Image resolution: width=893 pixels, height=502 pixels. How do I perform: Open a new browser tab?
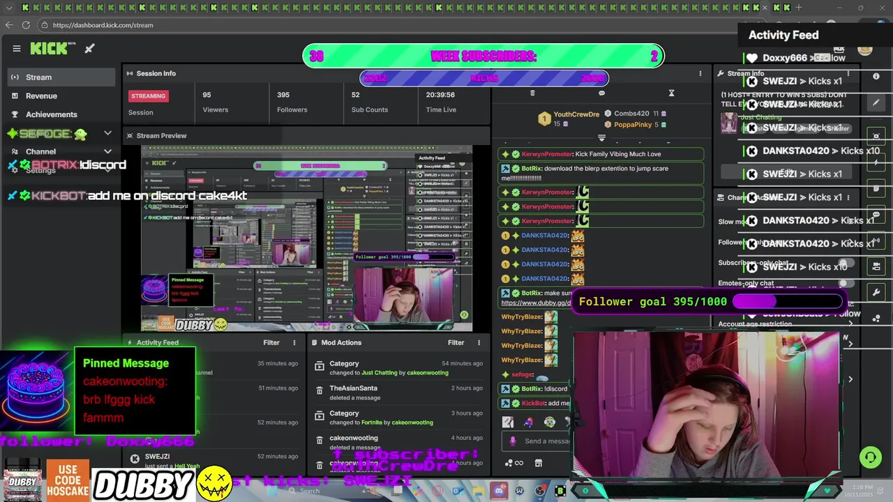pos(799,8)
